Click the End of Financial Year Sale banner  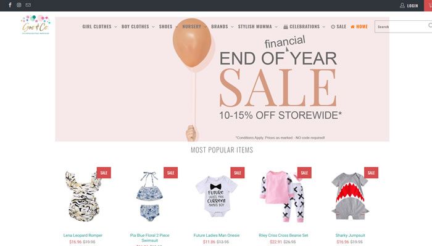coord(222,79)
